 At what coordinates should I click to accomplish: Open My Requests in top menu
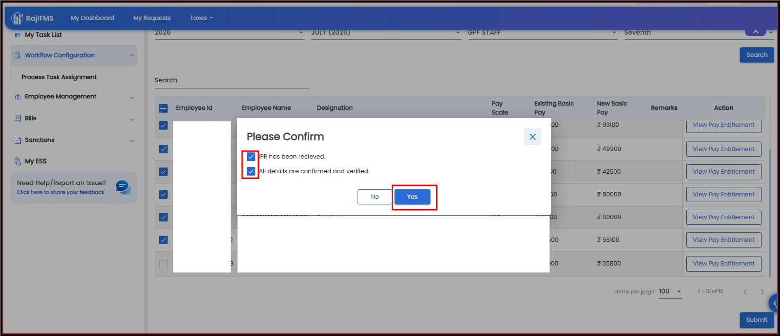[152, 18]
